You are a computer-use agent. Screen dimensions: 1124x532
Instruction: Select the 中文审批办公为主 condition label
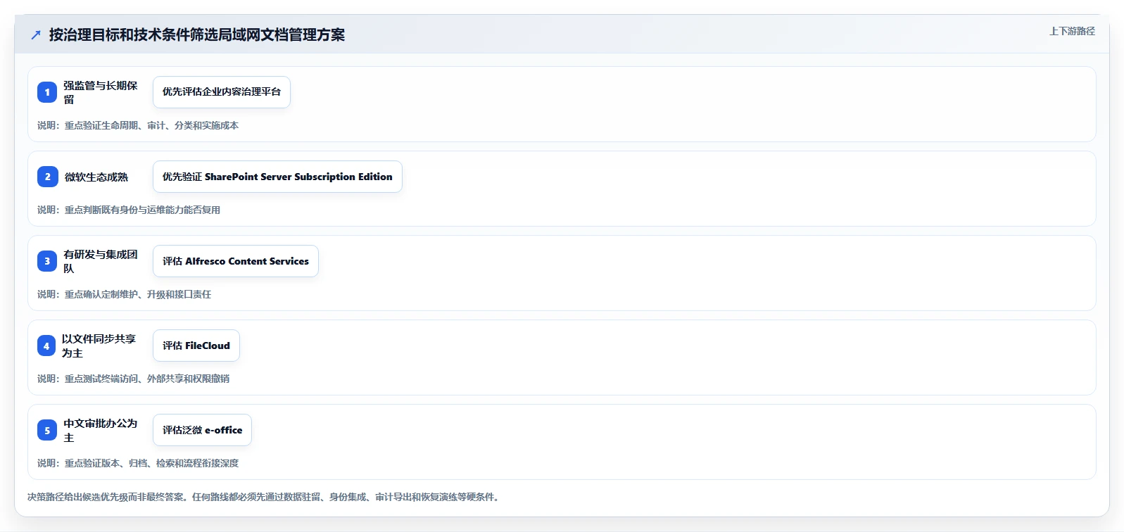(101, 430)
